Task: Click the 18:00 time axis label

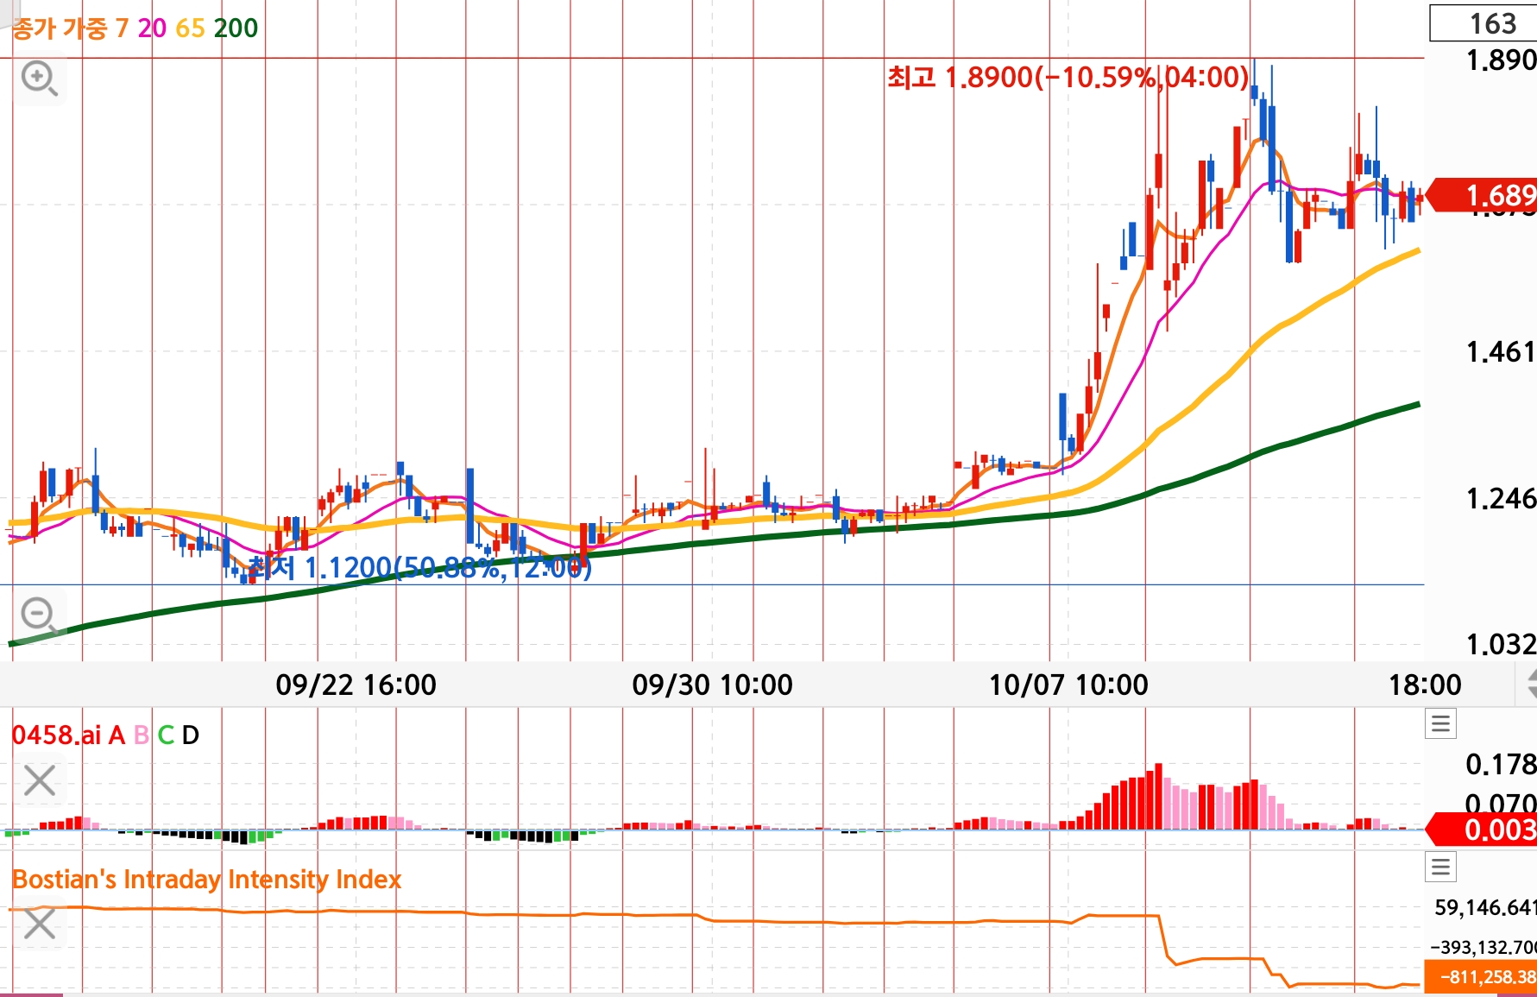Action: pos(1425,685)
